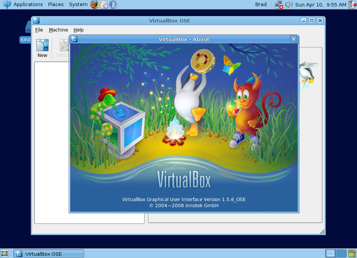Click the volume speaker icon
Screen dimensions: 357x258
coord(289,4)
